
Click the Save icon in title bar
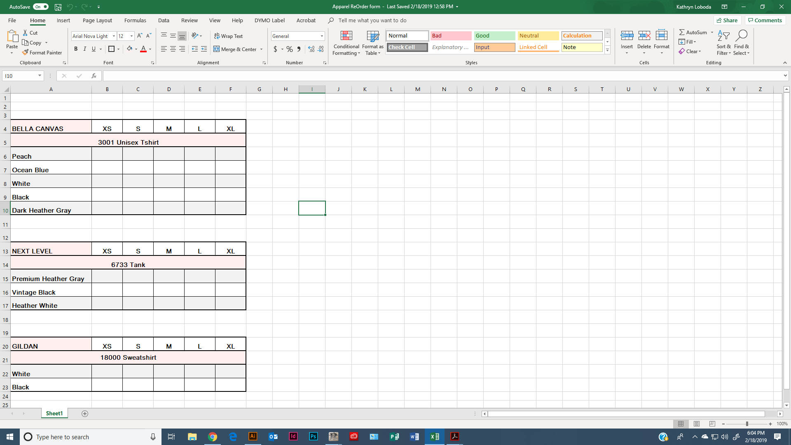[x=58, y=7]
